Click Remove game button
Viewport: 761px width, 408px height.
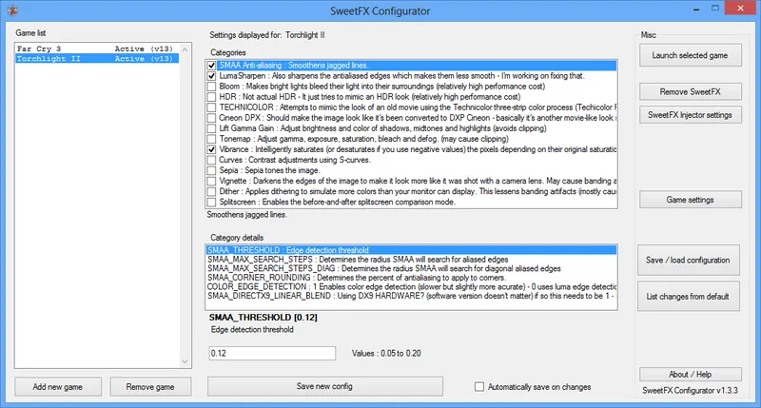click(x=150, y=387)
